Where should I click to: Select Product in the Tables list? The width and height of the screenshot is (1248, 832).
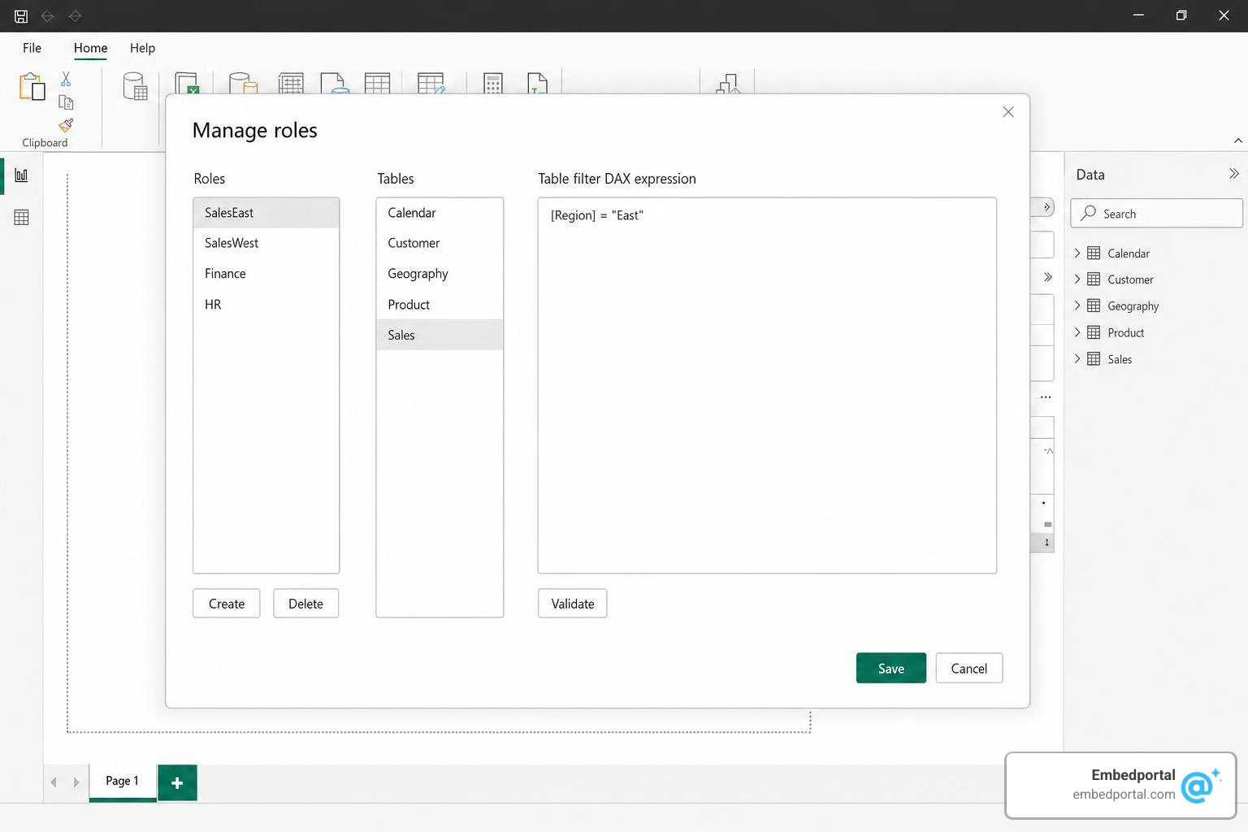tap(440, 305)
